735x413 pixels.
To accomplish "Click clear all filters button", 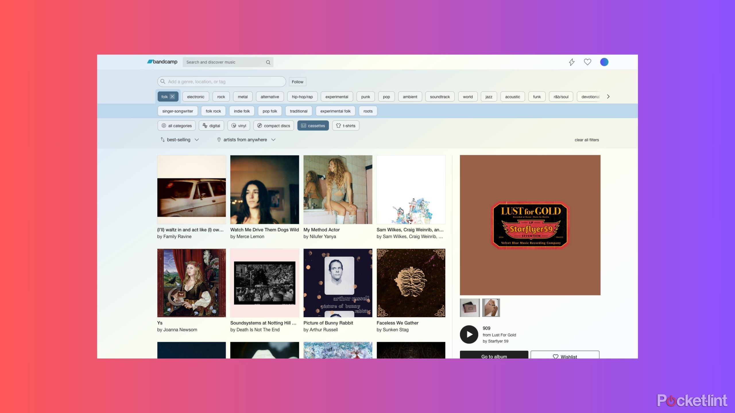I will coord(587,140).
